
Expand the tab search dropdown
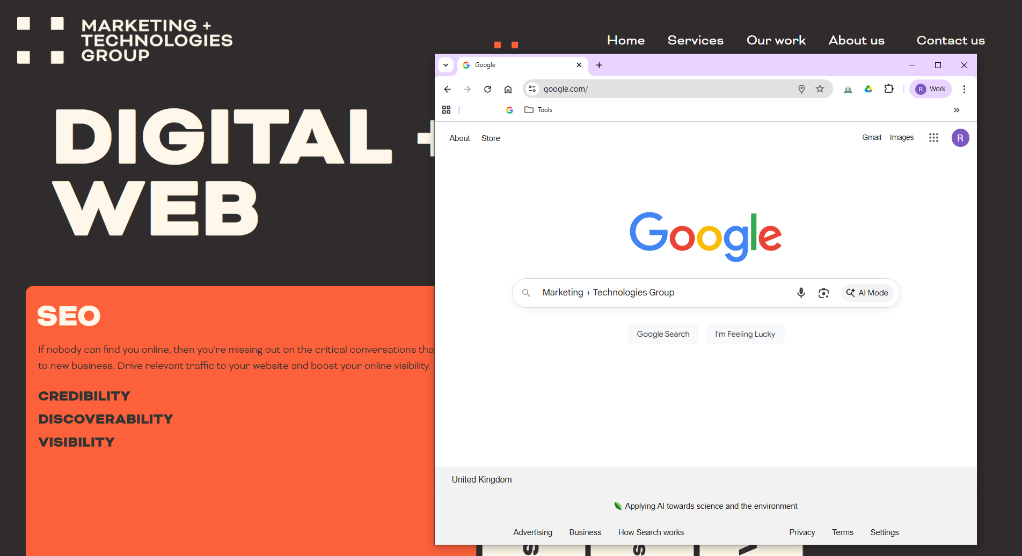point(446,65)
